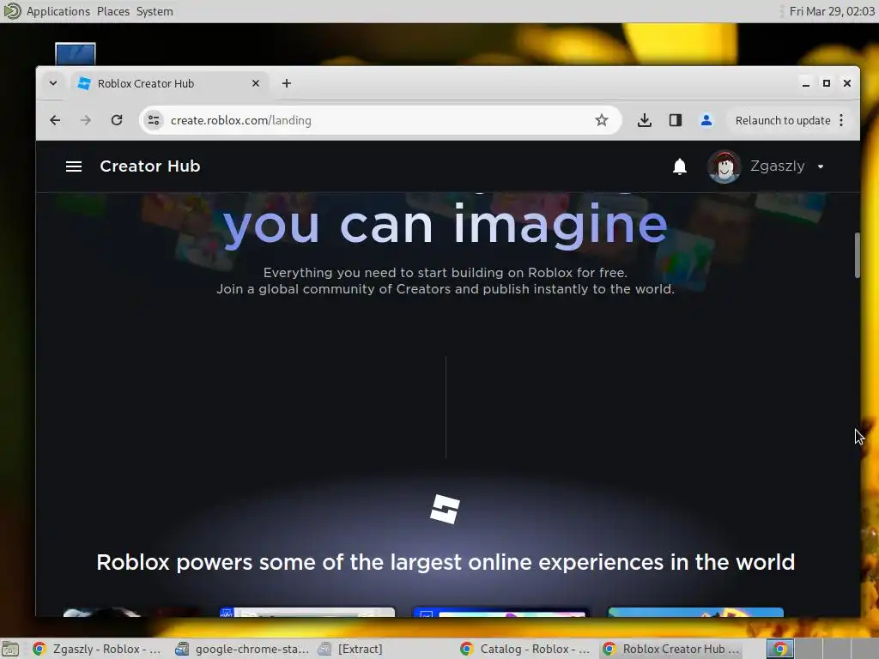Screen dimensions: 879x659
Task: Select the Roblox Creator Hub browser tab
Action: click(x=170, y=83)
